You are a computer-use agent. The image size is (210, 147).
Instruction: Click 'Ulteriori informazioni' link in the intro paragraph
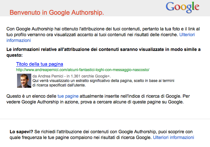pos(19,40)
